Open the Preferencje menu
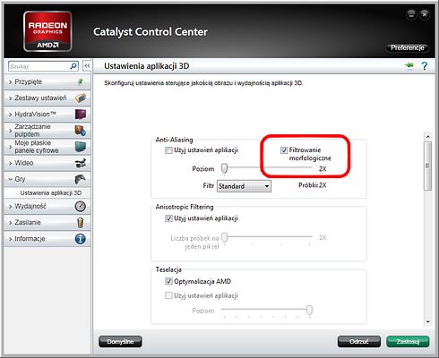Image resolution: width=439 pixels, height=358 pixels. 408,47
